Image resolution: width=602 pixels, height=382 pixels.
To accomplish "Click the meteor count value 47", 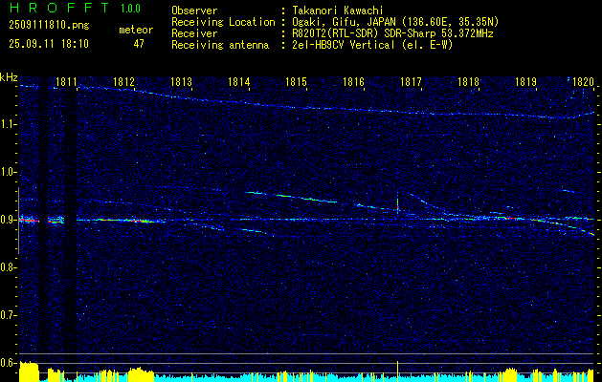I will pyautogui.click(x=139, y=43).
